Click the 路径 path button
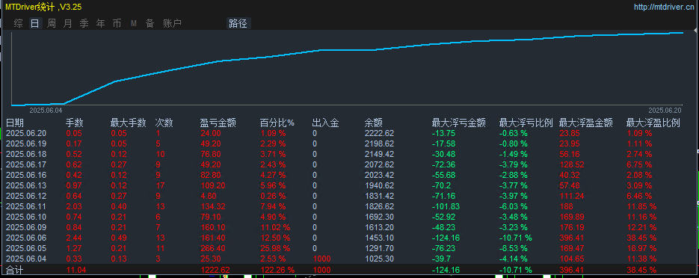Image resolution: width=699 pixels, height=278 pixels. click(238, 24)
